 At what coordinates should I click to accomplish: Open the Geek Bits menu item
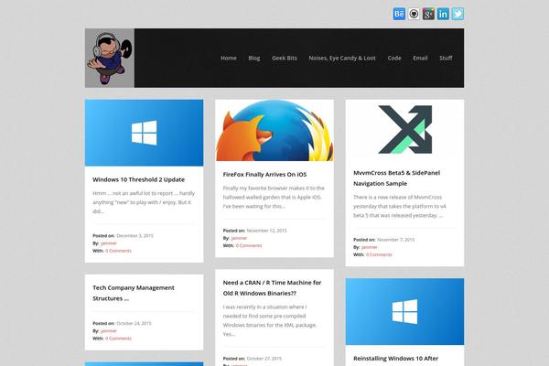(x=285, y=59)
